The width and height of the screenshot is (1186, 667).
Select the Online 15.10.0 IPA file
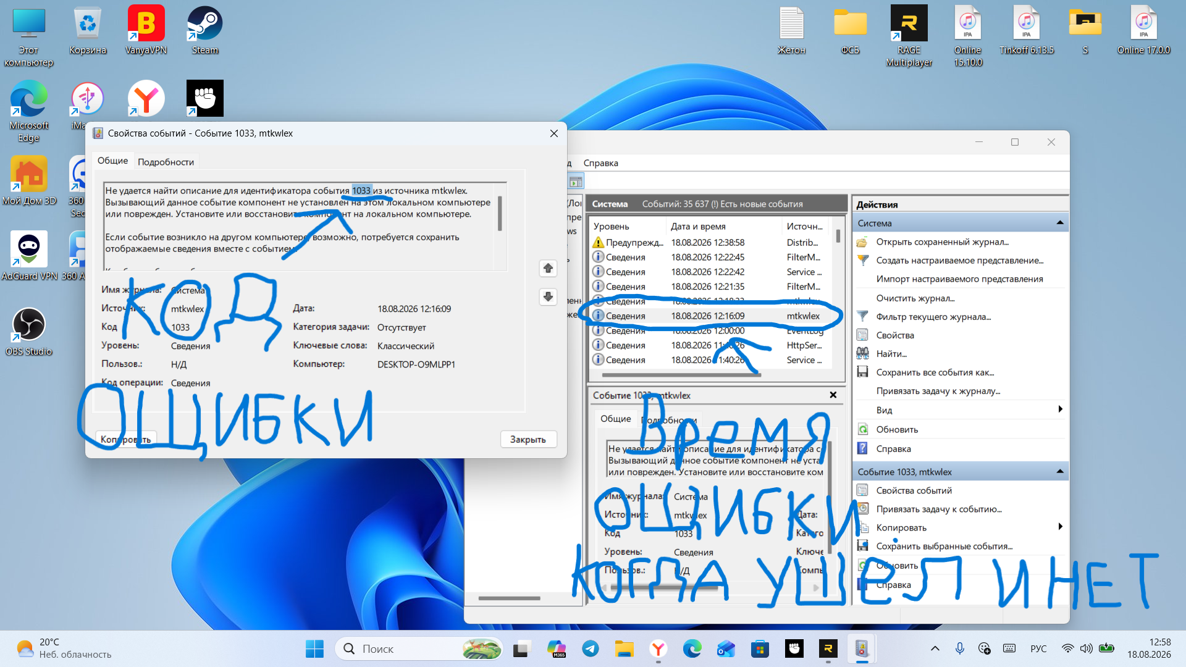click(x=967, y=36)
